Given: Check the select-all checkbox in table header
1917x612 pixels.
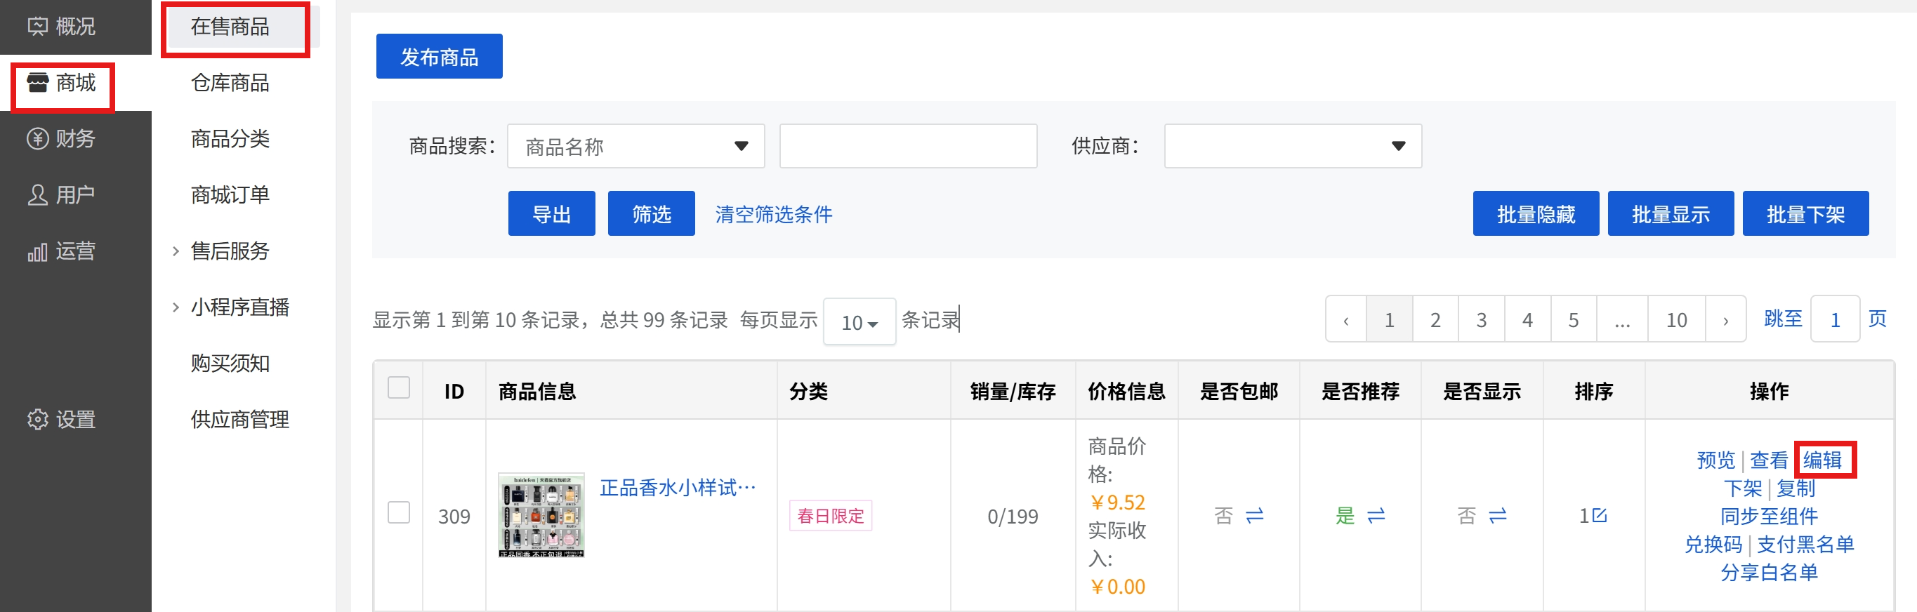Looking at the screenshot, I should (x=399, y=388).
